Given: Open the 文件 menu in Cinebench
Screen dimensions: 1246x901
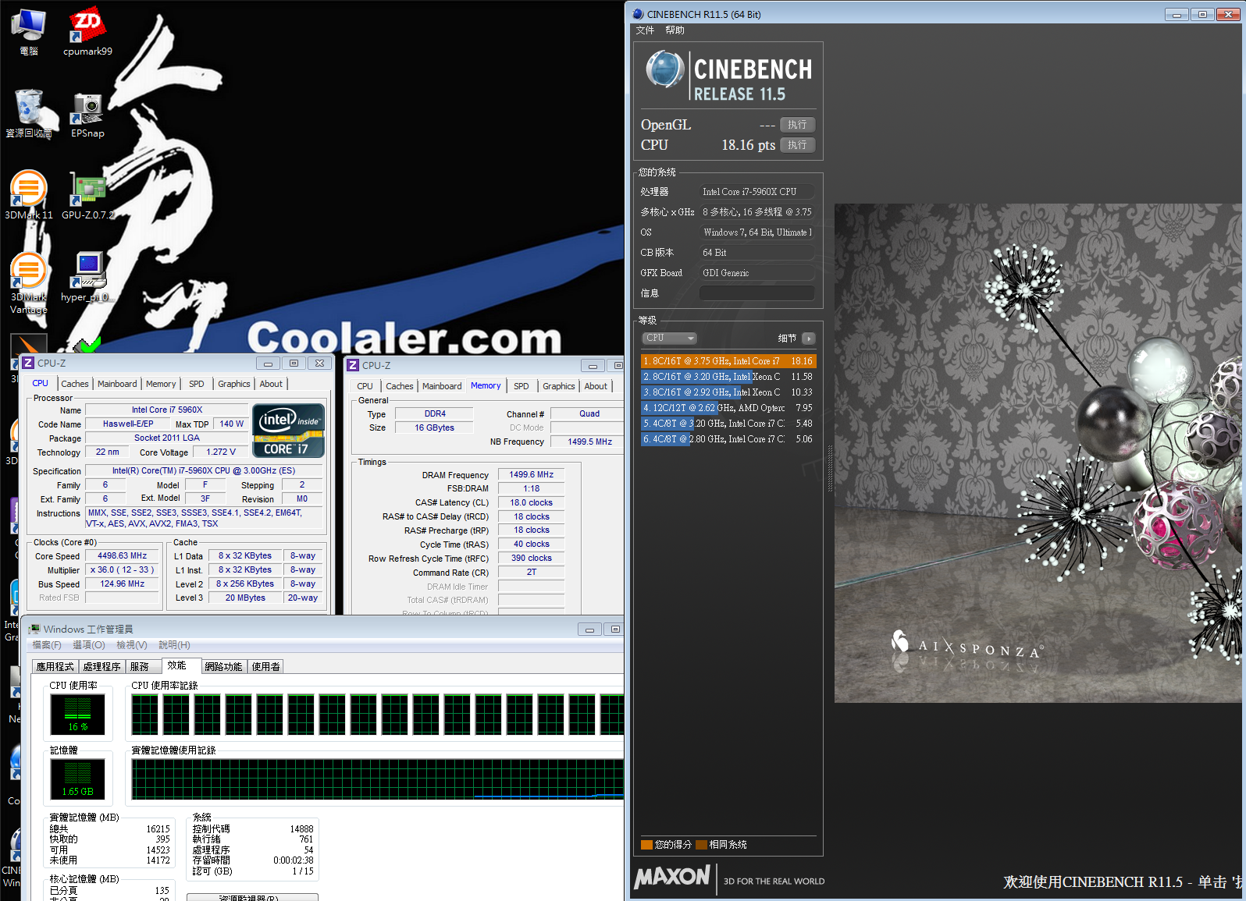Looking at the screenshot, I should [645, 30].
